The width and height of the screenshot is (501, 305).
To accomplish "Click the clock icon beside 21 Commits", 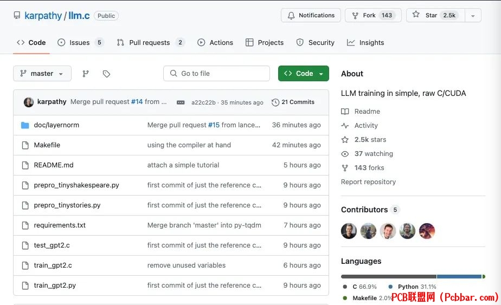I will (x=275, y=102).
